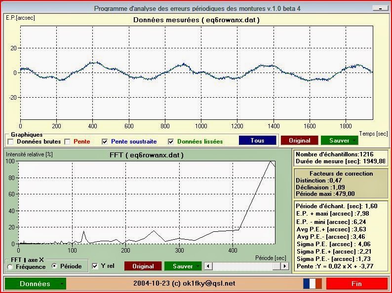Uncheck the Pente soustraite checkbox

[x=105, y=142]
